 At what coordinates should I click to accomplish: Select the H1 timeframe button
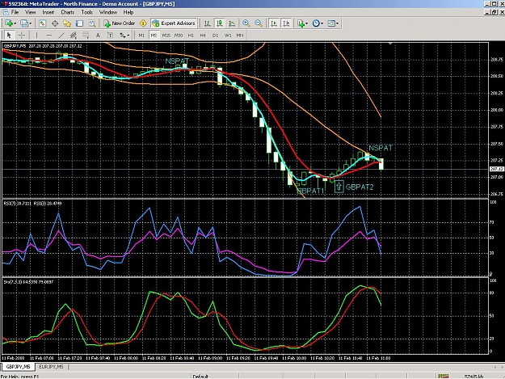click(x=191, y=35)
